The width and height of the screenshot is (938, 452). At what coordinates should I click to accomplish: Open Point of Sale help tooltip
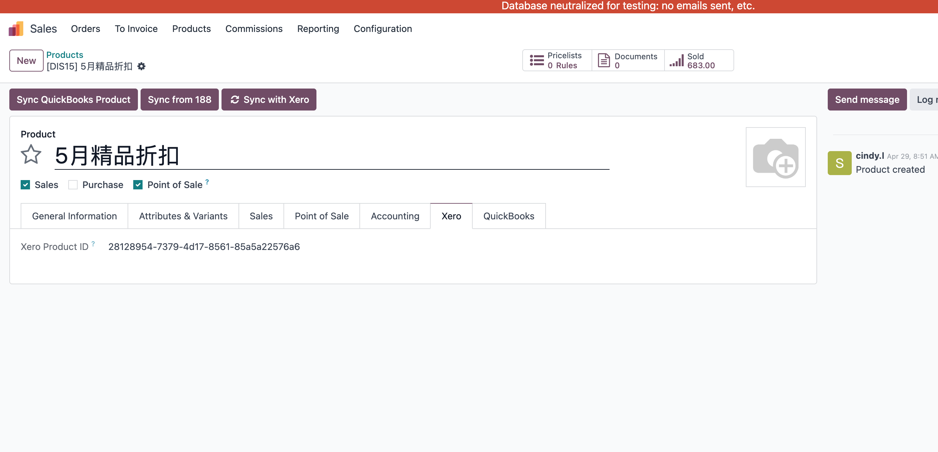[x=207, y=181]
